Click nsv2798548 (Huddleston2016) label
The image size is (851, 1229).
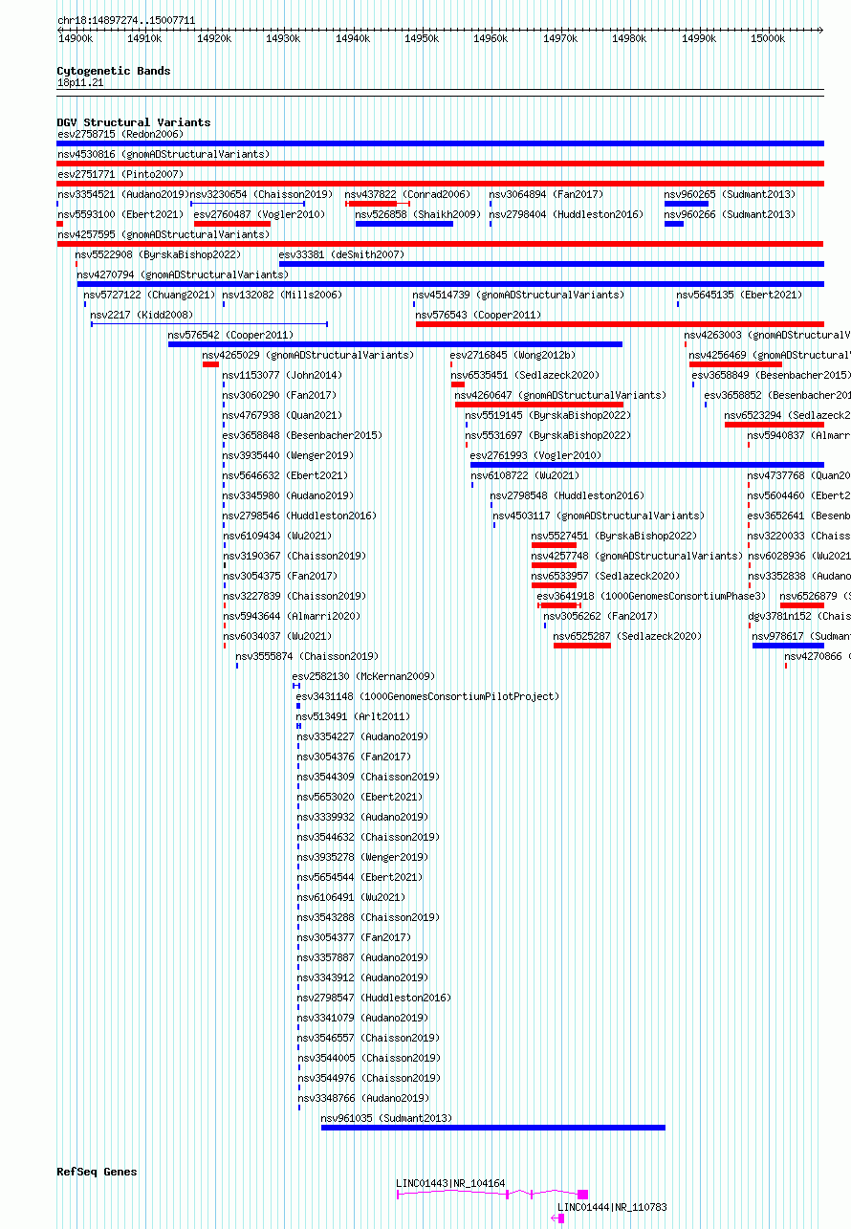click(x=568, y=495)
